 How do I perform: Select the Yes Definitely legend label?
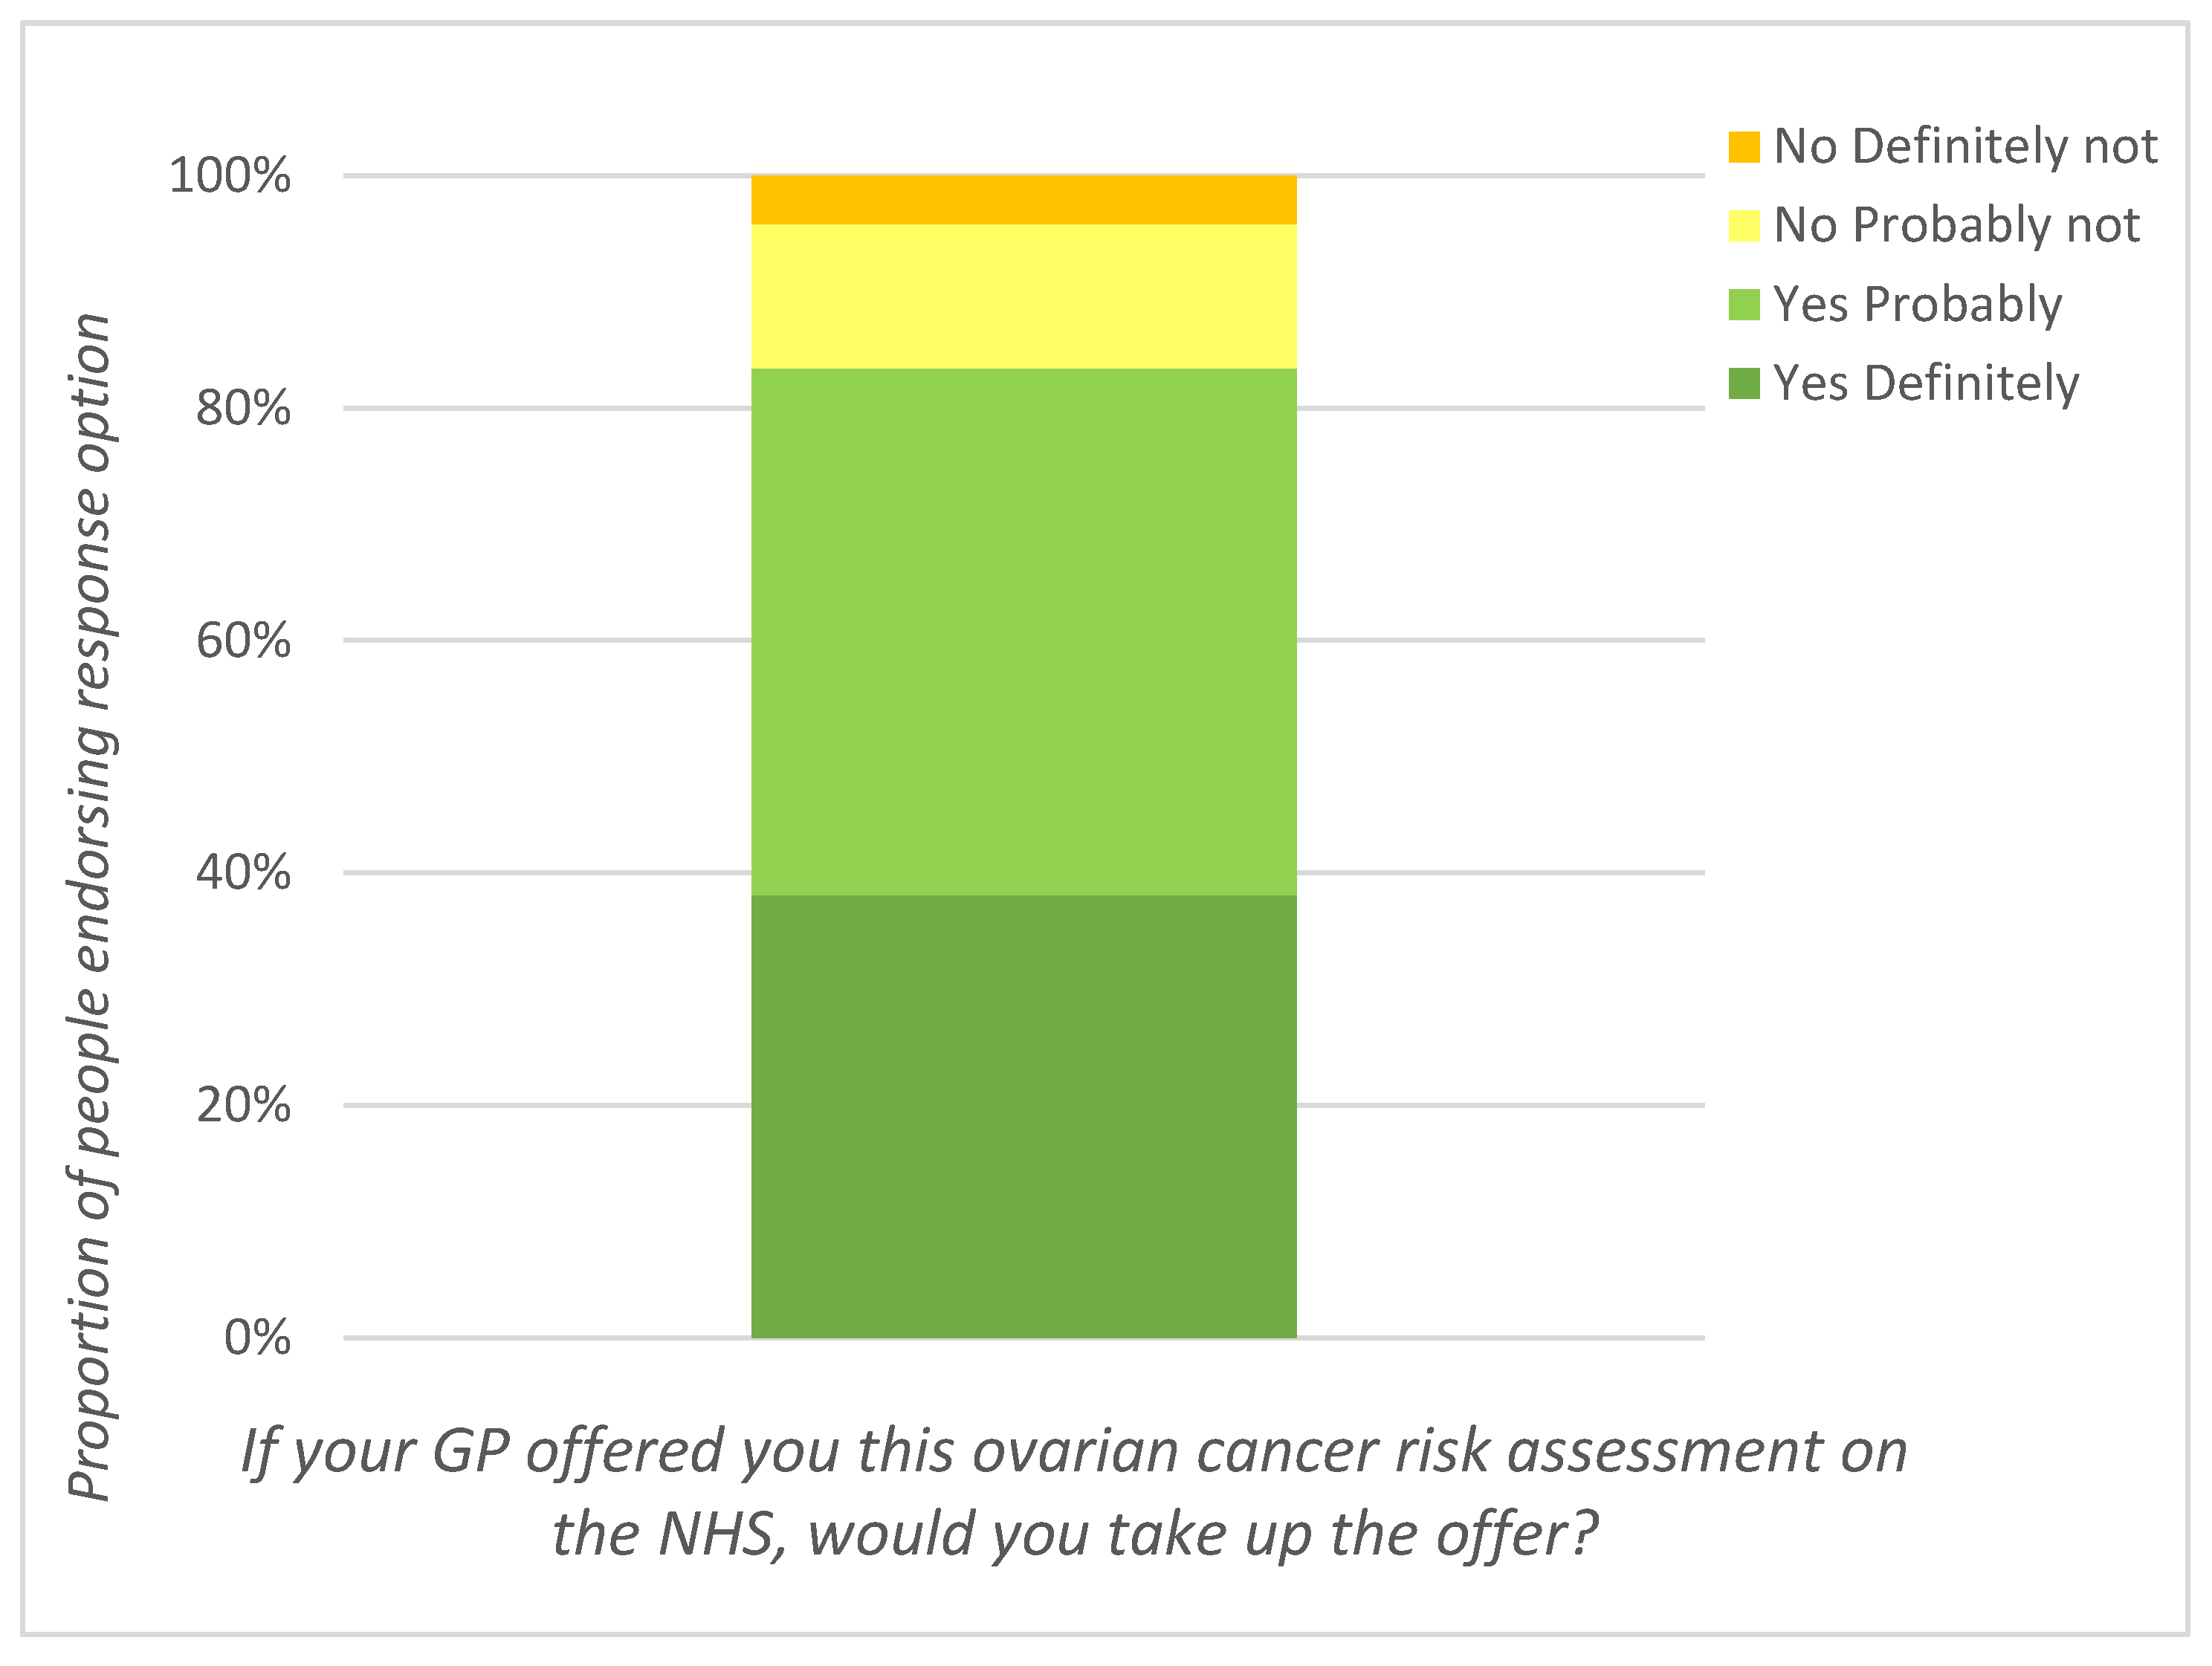[x=1926, y=384]
